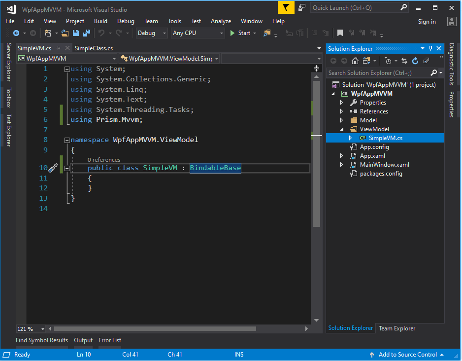Click the feedback icon next to Quick Launch
Image resolution: width=462 pixels, height=361 pixels.
click(x=302, y=8)
